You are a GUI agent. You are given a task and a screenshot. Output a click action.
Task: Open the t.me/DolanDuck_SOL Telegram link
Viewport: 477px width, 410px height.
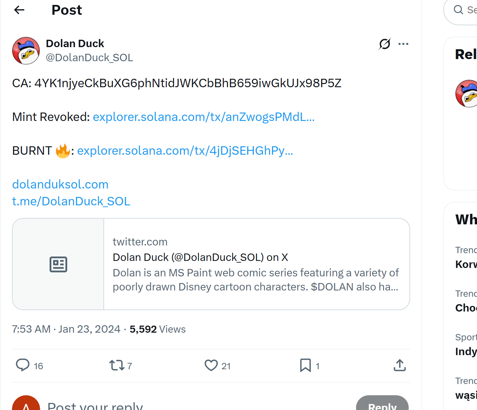[x=71, y=201]
